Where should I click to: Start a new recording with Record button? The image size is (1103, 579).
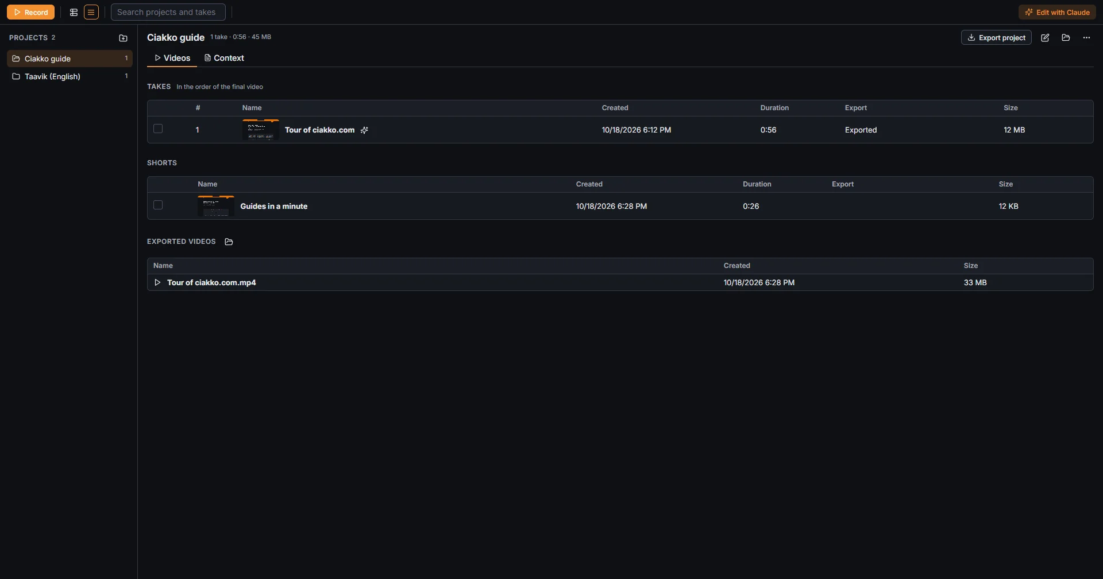click(31, 12)
